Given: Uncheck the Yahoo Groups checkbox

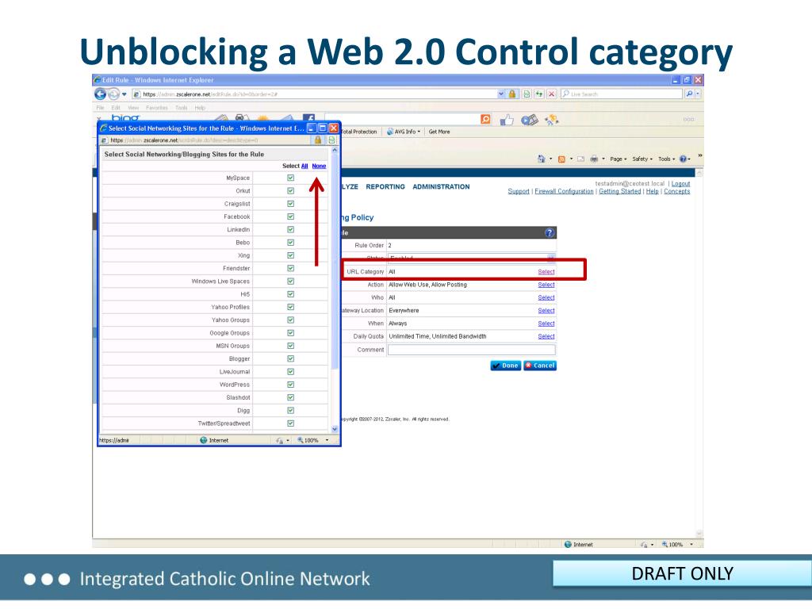Looking at the screenshot, I should [290, 320].
